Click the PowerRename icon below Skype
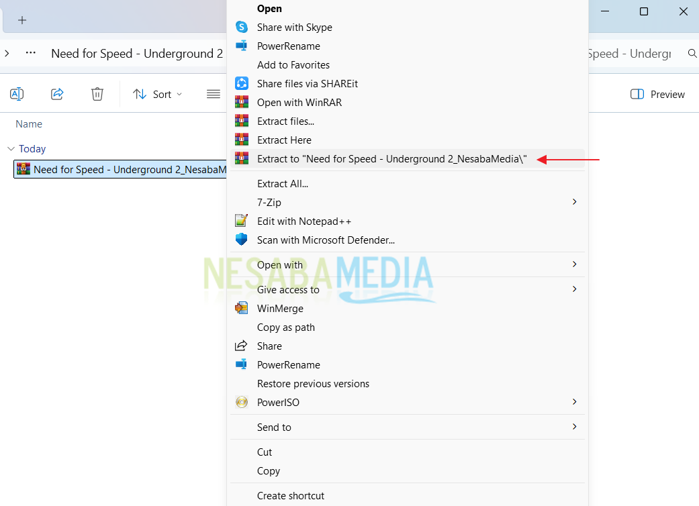 [x=242, y=46]
